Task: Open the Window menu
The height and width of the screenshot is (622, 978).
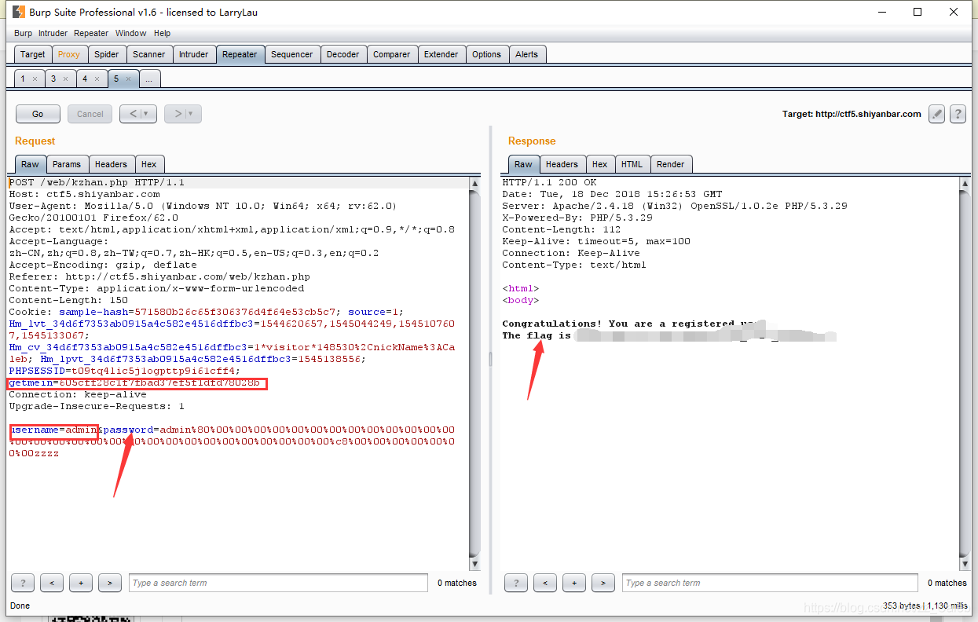Action: (131, 33)
